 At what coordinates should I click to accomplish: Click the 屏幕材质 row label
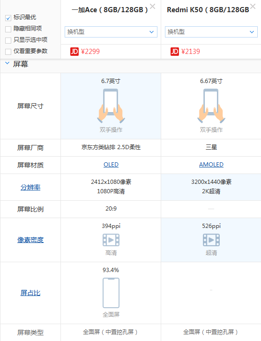(x=30, y=165)
